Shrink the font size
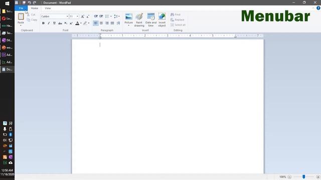 (x=88, y=16)
